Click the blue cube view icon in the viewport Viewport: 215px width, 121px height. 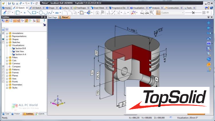[x=209, y=59]
